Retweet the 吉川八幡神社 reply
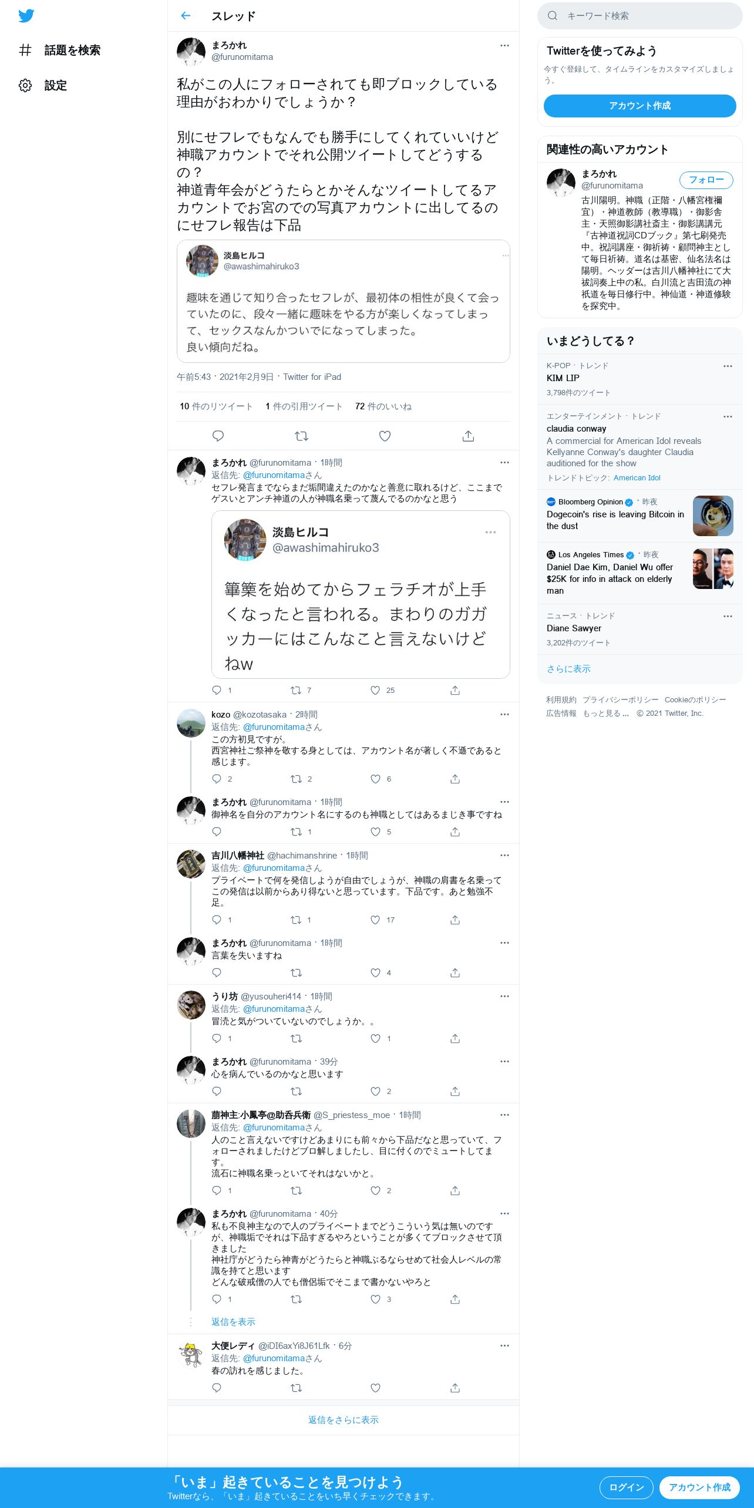 coord(296,920)
